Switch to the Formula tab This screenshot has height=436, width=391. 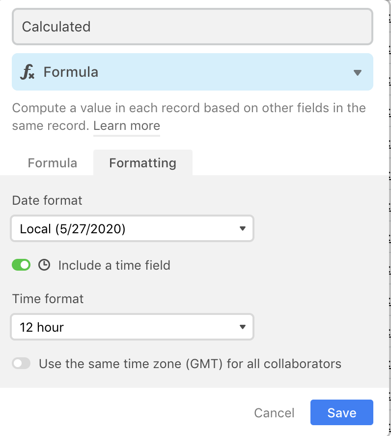click(x=53, y=163)
